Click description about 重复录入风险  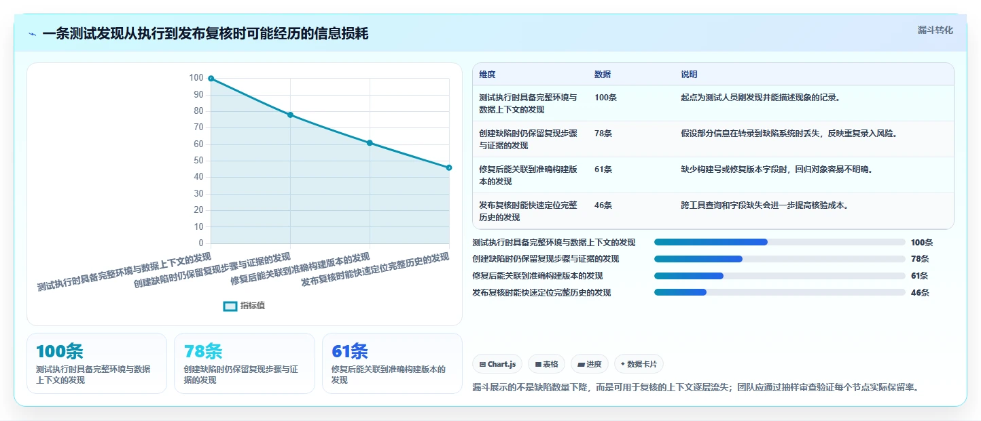[x=789, y=134]
